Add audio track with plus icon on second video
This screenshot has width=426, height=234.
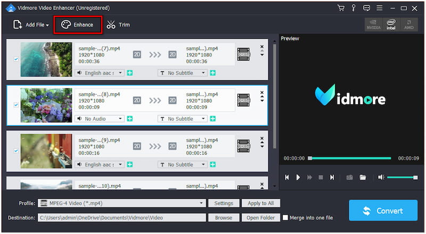[x=129, y=119]
